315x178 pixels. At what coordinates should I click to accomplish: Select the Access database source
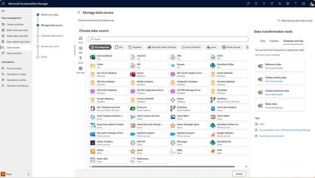148,74
